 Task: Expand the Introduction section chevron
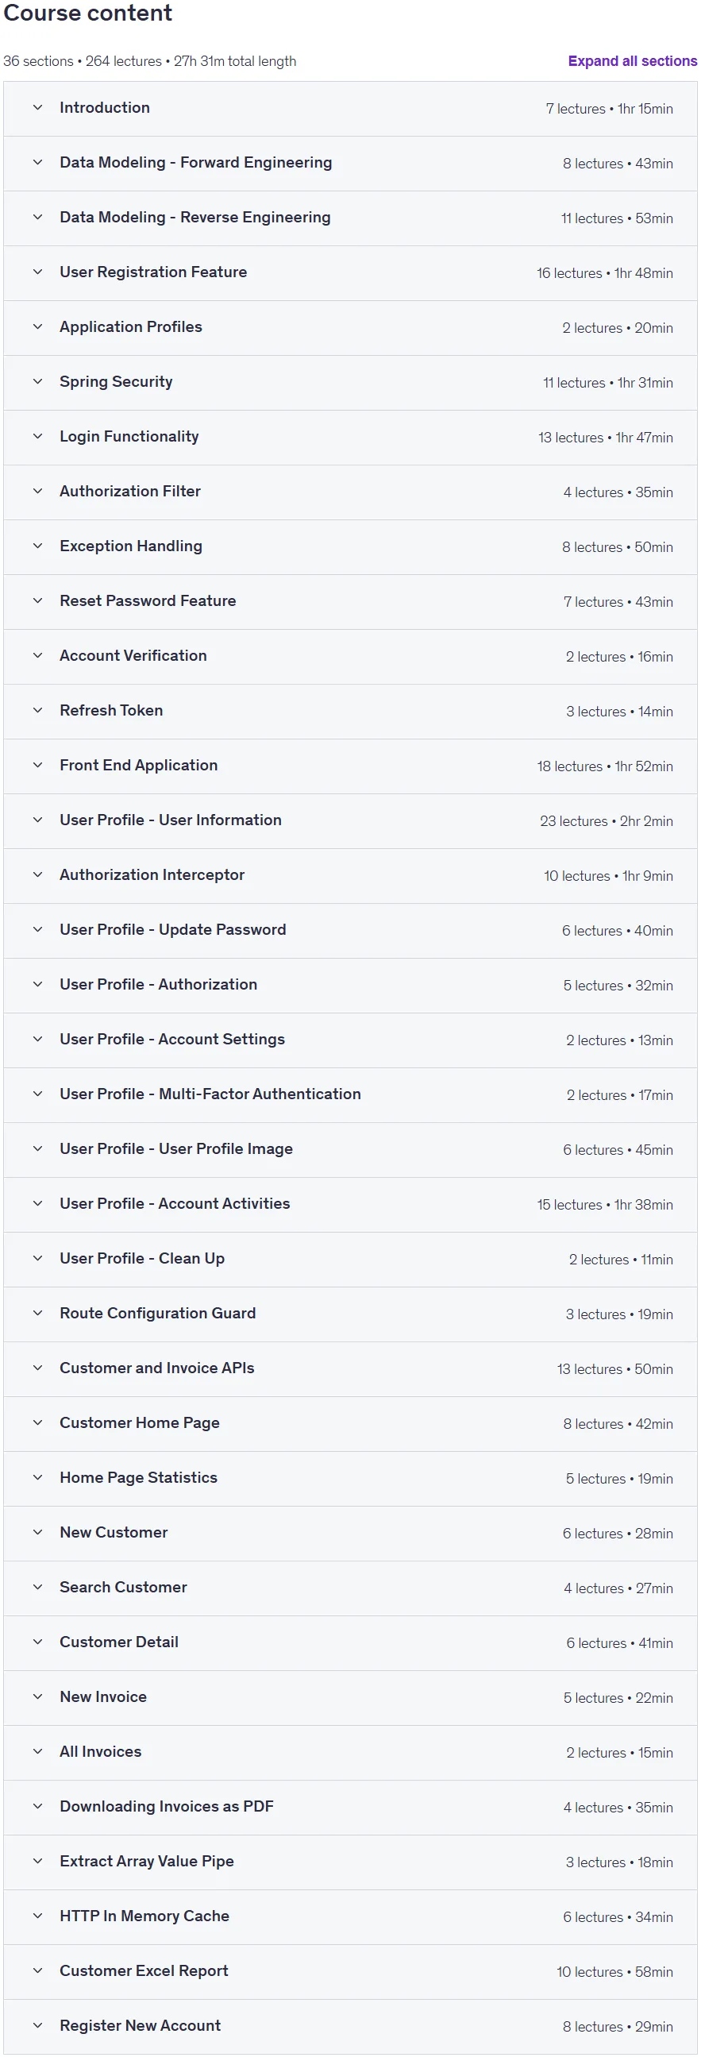tap(37, 108)
